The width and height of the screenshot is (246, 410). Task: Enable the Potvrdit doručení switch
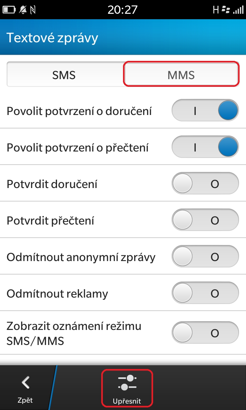click(205, 184)
